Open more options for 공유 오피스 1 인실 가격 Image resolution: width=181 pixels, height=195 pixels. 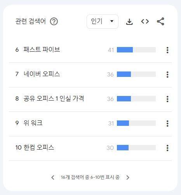click(167, 99)
